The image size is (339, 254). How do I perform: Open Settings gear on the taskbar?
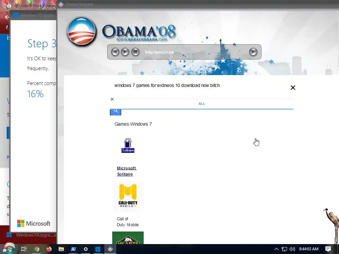pyautogui.click(x=86, y=249)
